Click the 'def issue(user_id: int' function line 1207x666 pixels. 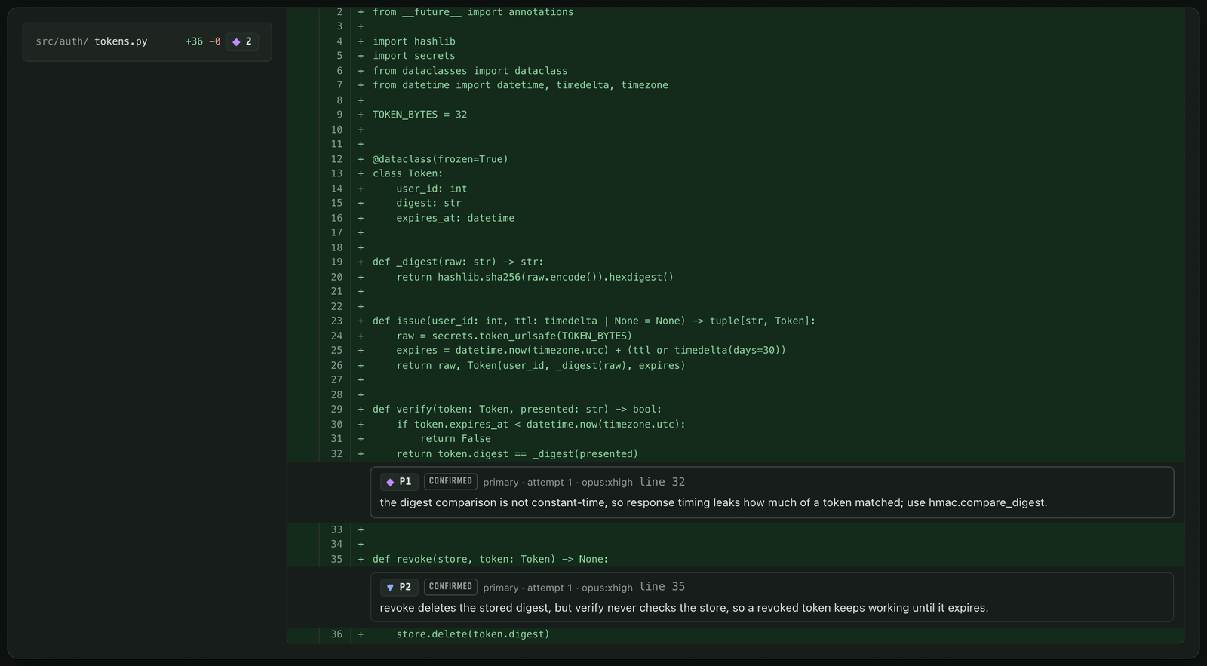[x=594, y=321]
